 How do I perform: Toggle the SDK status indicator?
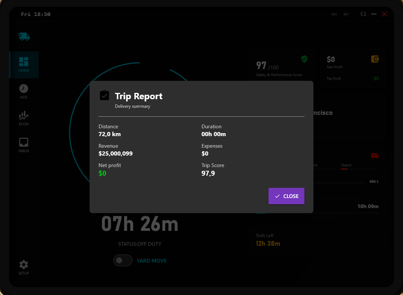pyautogui.click(x=334, y=14)
